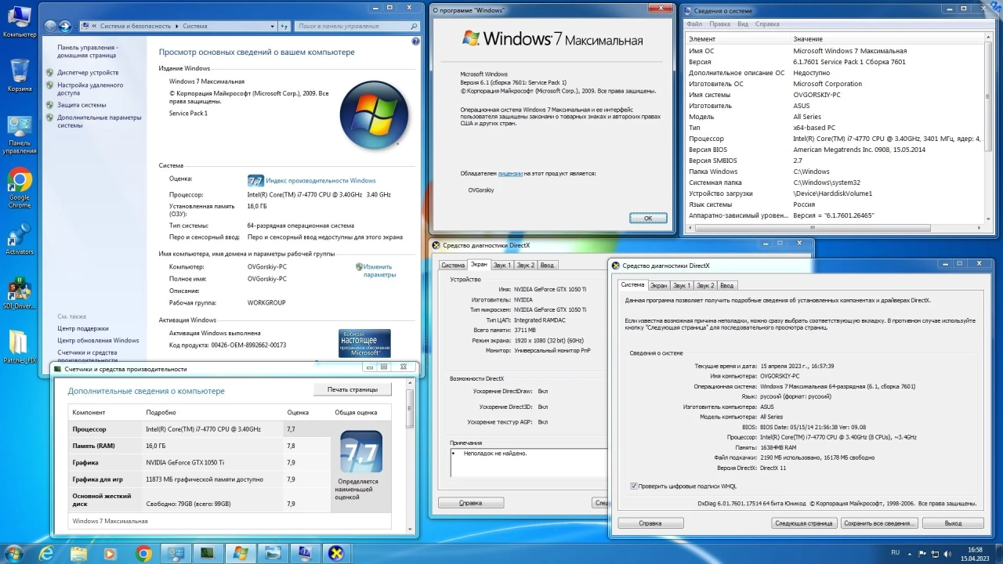
Task: Open the Правка menu in System Information
Action: coord(719,24)
